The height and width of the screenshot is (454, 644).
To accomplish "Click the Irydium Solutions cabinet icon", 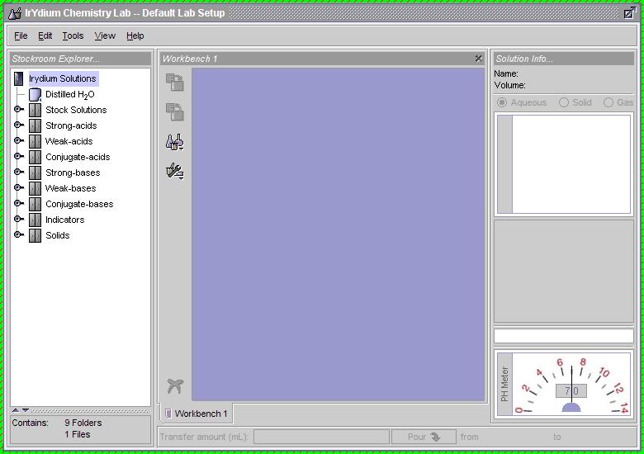I will [18, 78].
